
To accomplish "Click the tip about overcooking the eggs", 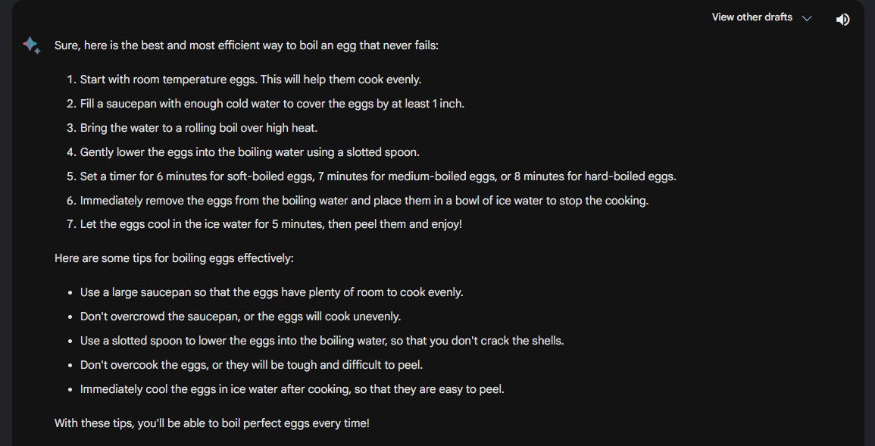I will coord(251,365).
